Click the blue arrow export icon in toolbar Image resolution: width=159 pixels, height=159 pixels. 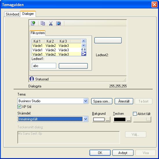(59, 23)
